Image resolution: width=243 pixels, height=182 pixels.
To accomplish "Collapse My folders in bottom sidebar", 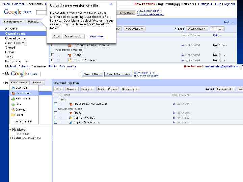I will click(10, 130).
